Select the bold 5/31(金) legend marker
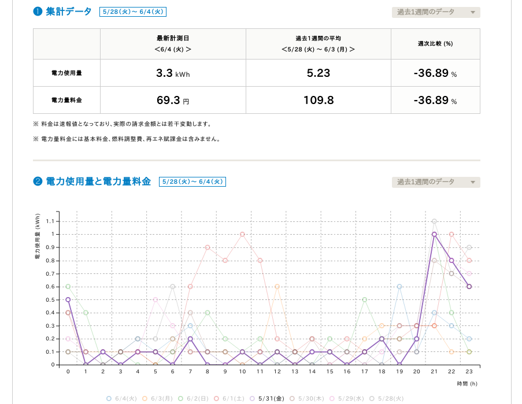 click(253, 398)
